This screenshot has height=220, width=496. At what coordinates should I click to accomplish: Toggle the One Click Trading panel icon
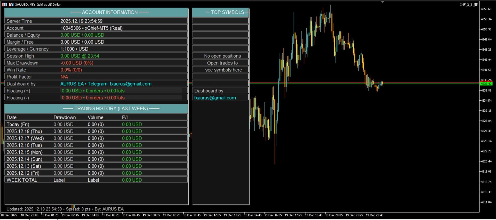pyautogui.click(x=11, y=4)
